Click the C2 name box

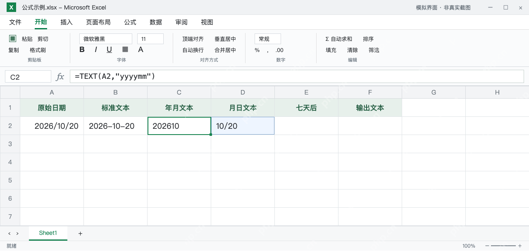tap(28, 76)
